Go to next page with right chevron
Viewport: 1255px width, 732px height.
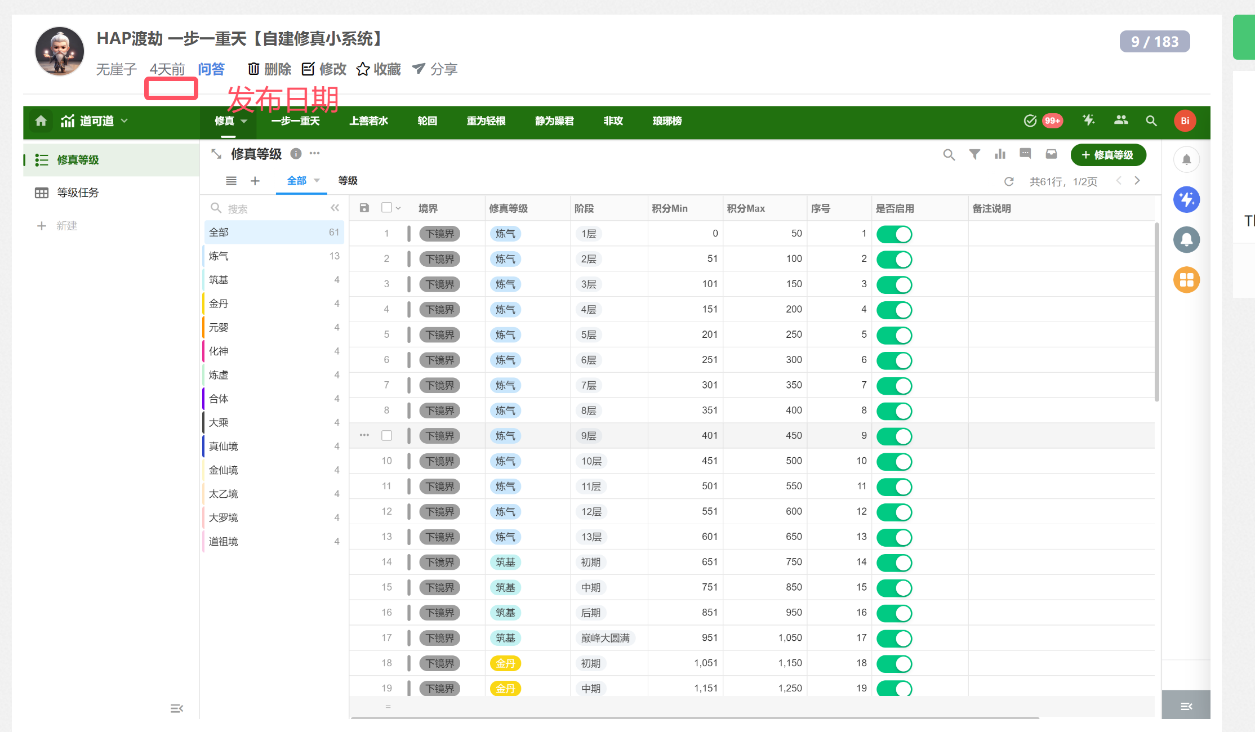coord(1137,181)
